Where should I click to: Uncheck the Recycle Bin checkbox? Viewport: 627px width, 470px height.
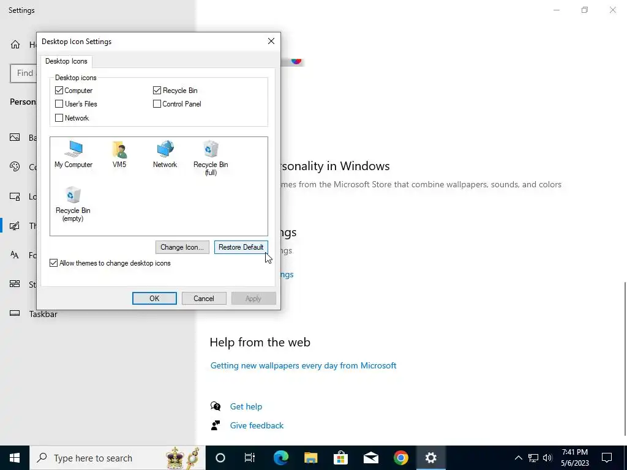pos(157,91)
